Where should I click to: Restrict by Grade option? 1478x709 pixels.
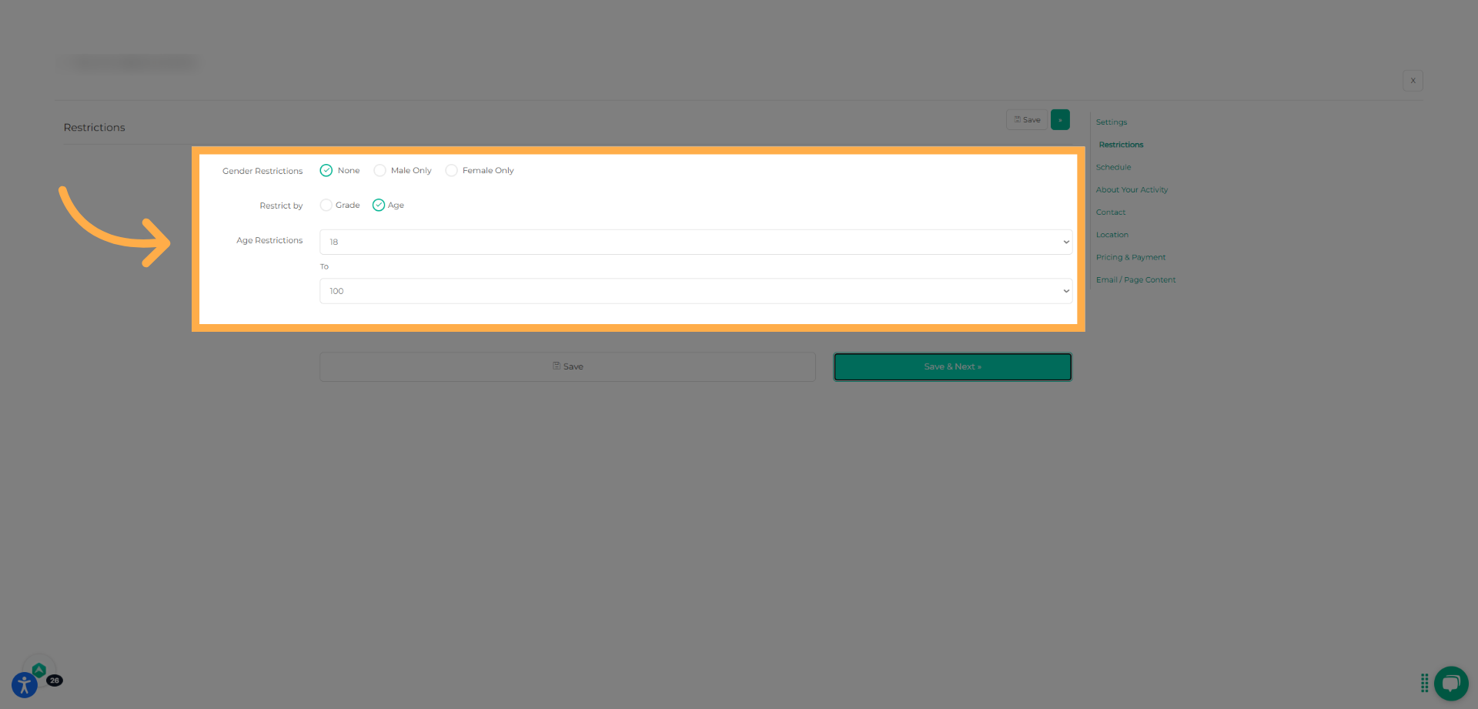(x=326, y=206)
